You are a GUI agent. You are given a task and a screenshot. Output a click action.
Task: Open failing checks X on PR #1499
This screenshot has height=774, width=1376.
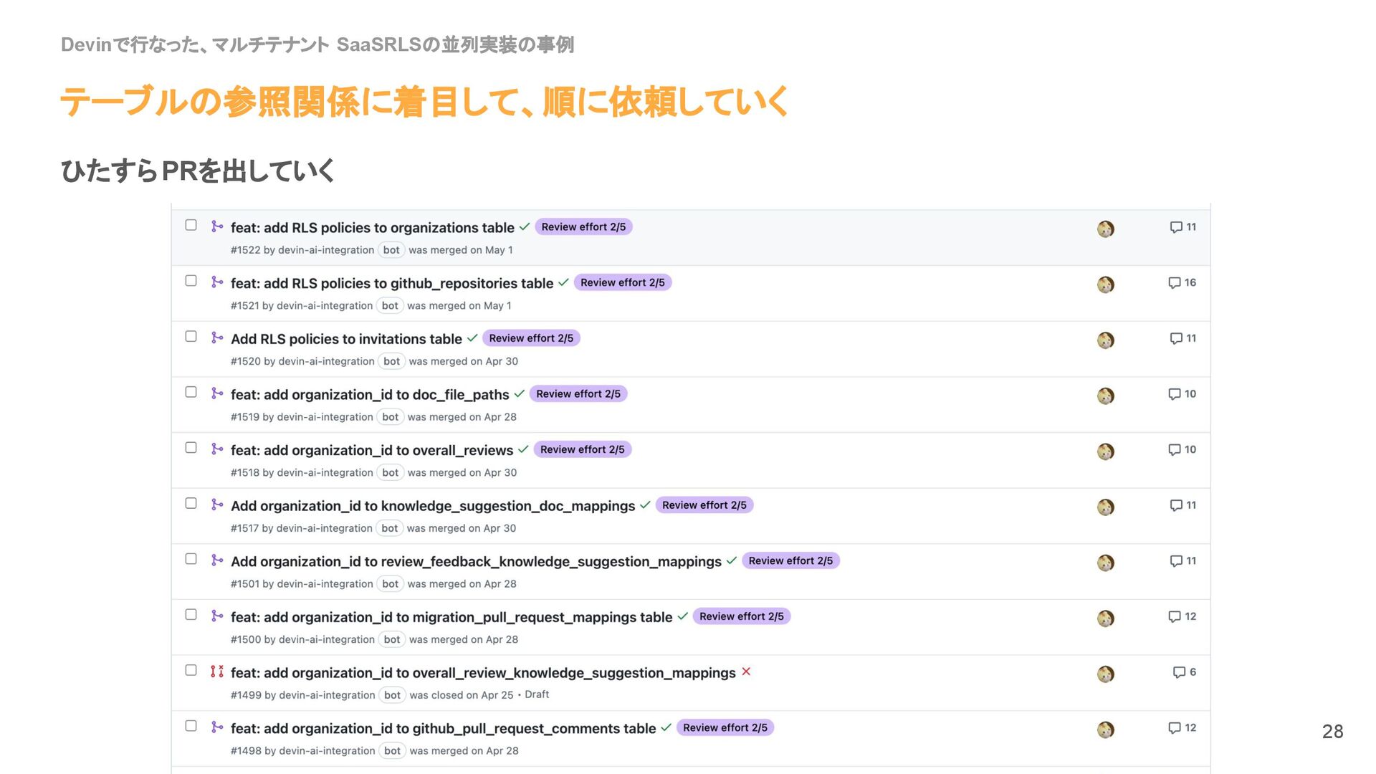[746, 672]
